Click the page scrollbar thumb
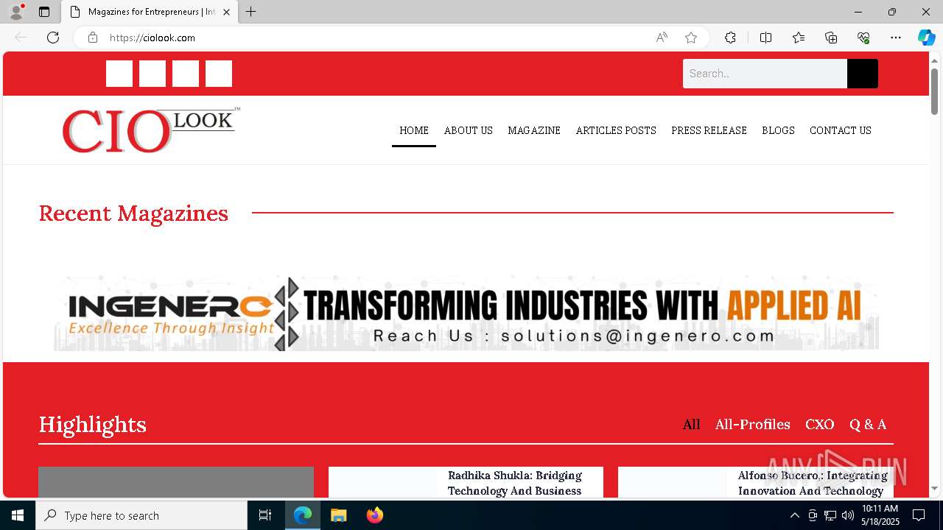 pyautogui.click(x=935, y=91)
